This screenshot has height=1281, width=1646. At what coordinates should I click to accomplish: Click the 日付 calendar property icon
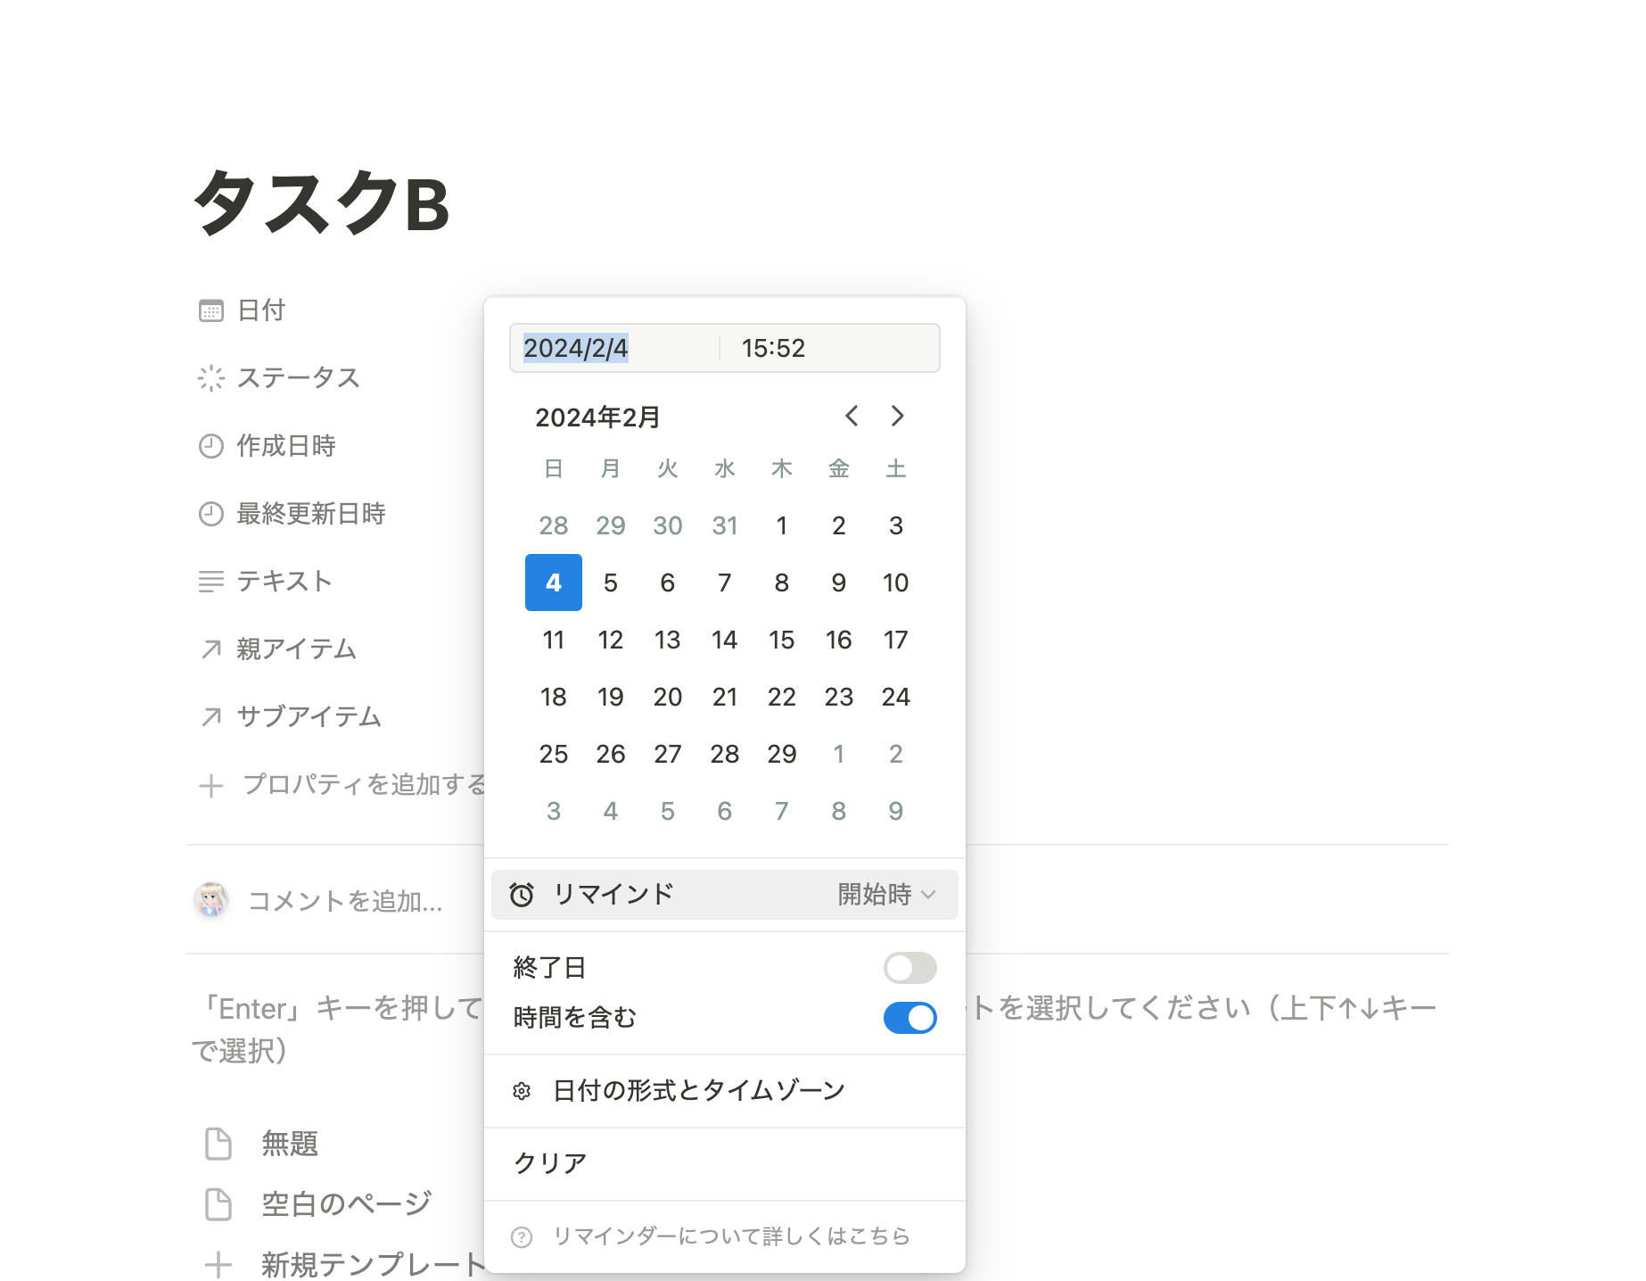(x=210, y=310)
